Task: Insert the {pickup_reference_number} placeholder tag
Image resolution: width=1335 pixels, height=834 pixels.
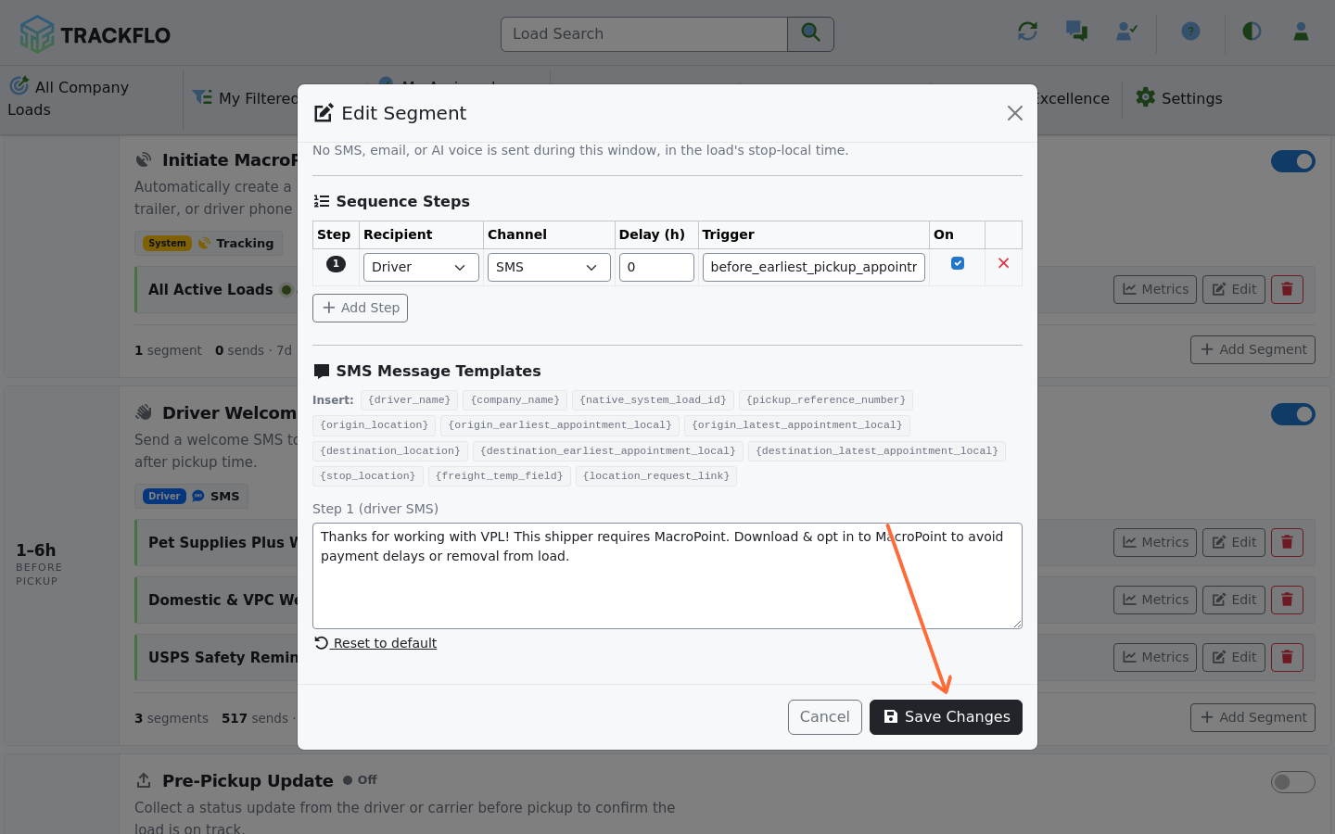Action: 826,400
